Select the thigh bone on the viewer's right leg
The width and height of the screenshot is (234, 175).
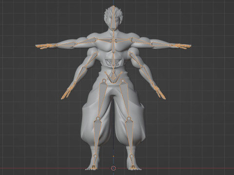[125, 99]
